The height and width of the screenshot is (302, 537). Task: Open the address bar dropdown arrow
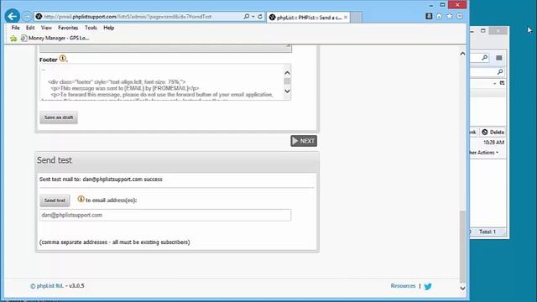click(x=253, y=16)
